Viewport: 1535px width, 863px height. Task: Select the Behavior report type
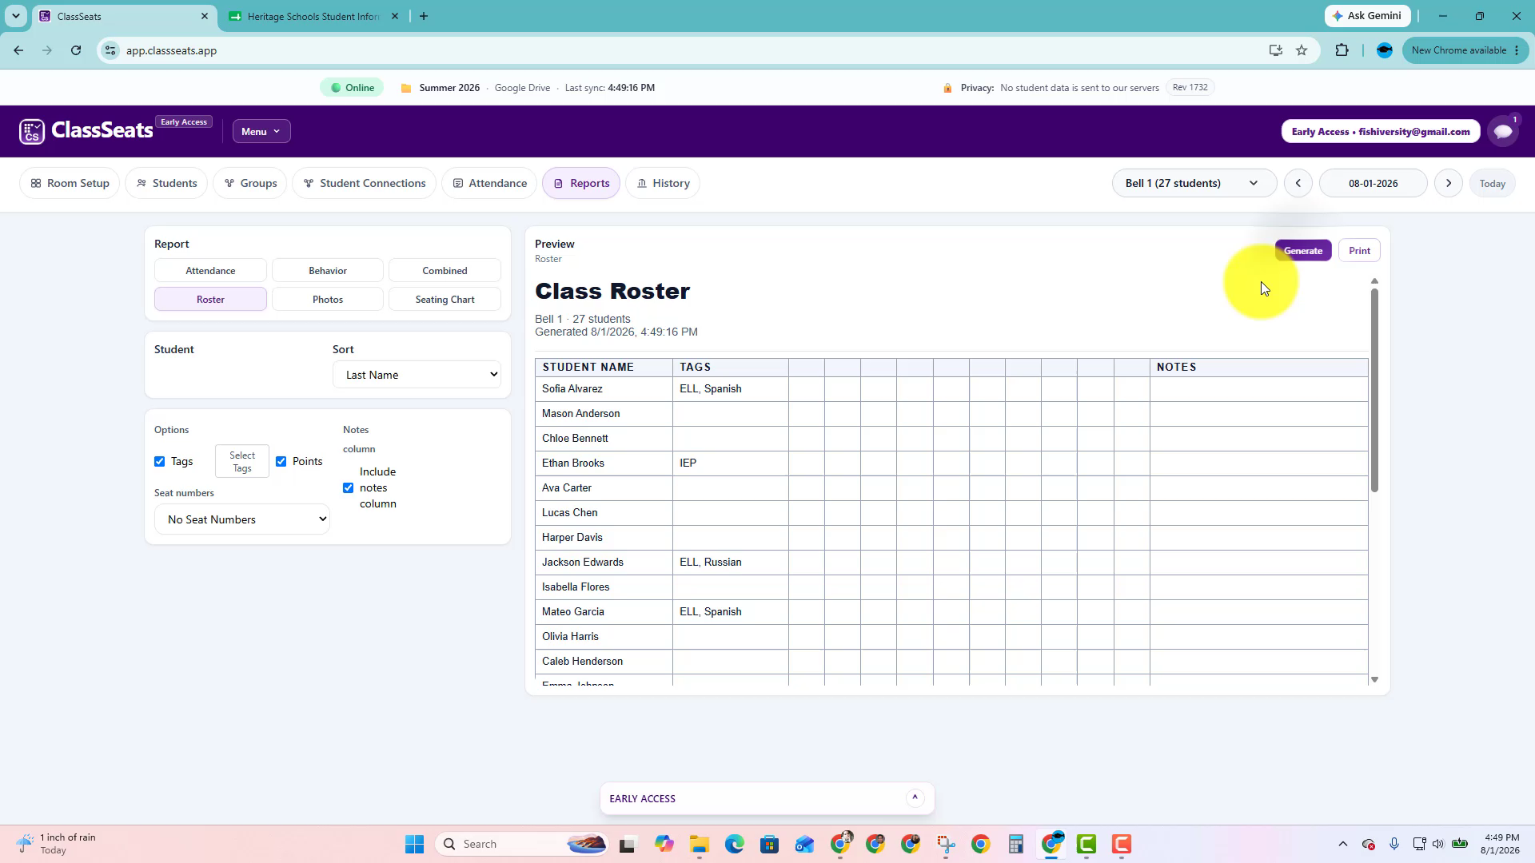point(328,271)
